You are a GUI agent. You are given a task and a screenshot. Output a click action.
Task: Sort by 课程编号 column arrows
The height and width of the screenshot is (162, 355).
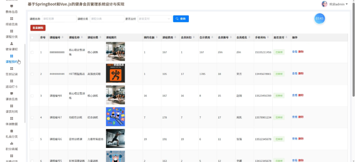tap(63, 37)
